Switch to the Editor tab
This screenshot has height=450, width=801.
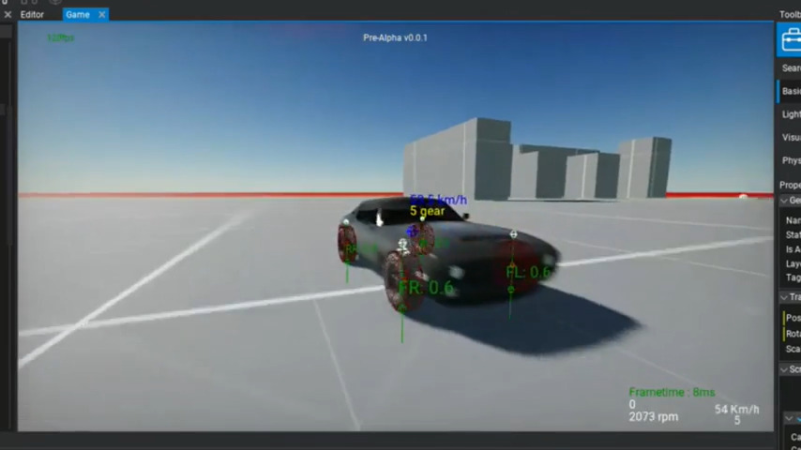32,14
